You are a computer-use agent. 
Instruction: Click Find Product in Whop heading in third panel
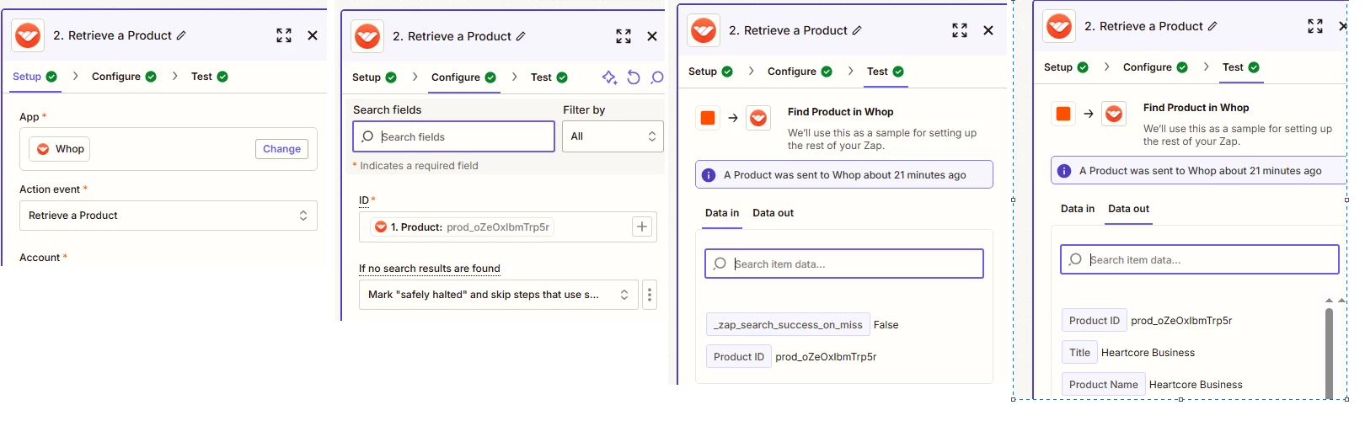click(x=841, y=112)
